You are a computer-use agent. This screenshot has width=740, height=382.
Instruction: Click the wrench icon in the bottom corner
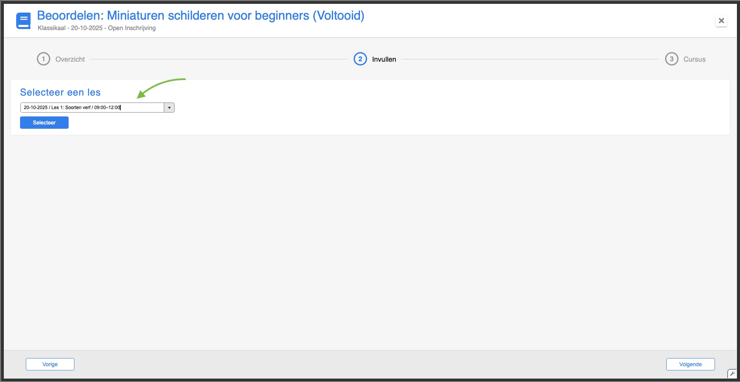coord(732,374)
